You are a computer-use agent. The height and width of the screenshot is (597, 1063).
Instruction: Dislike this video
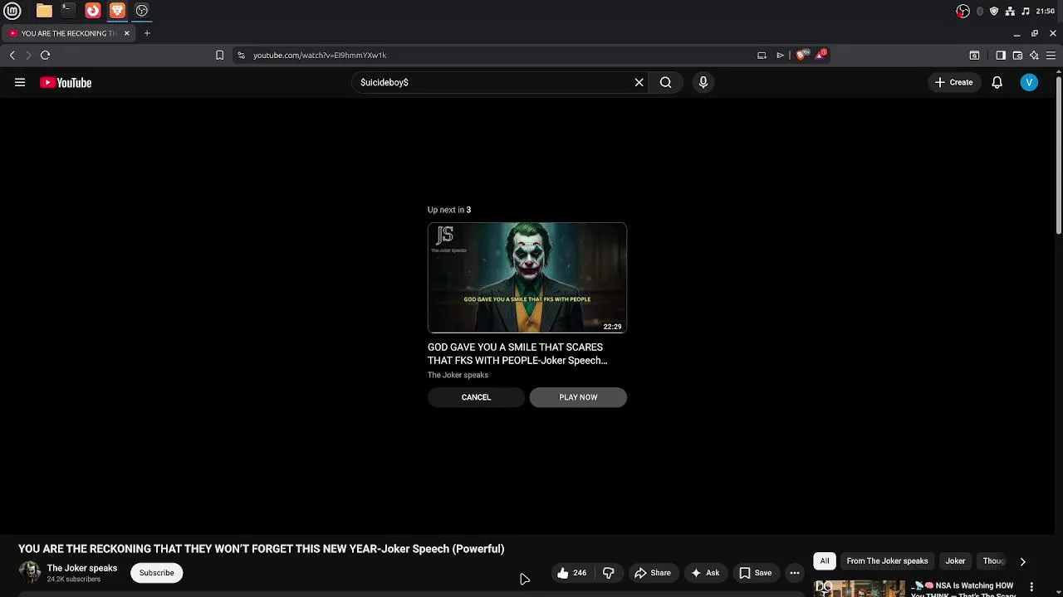609,573
